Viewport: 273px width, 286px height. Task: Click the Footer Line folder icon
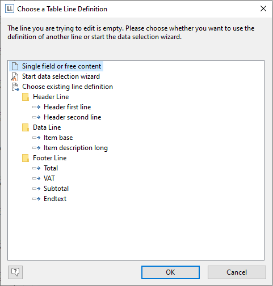[26, 158]
